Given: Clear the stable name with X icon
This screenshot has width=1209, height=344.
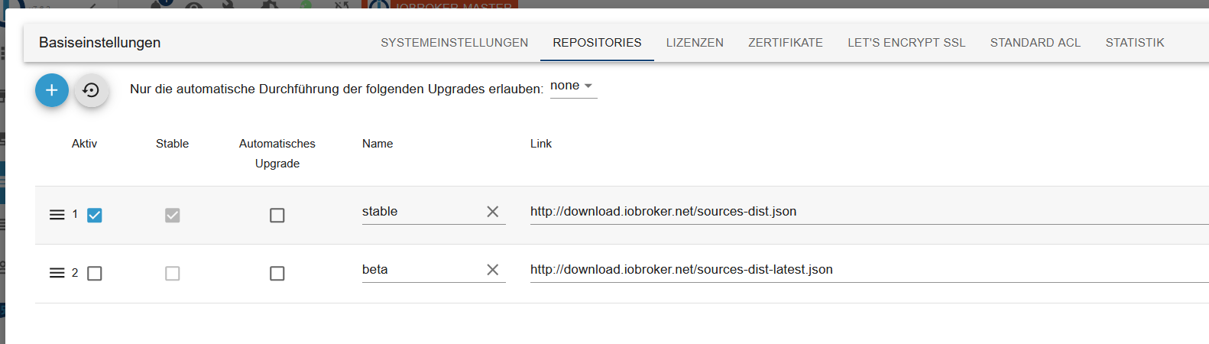Looking at the screenshot, I should click(493, 212).
